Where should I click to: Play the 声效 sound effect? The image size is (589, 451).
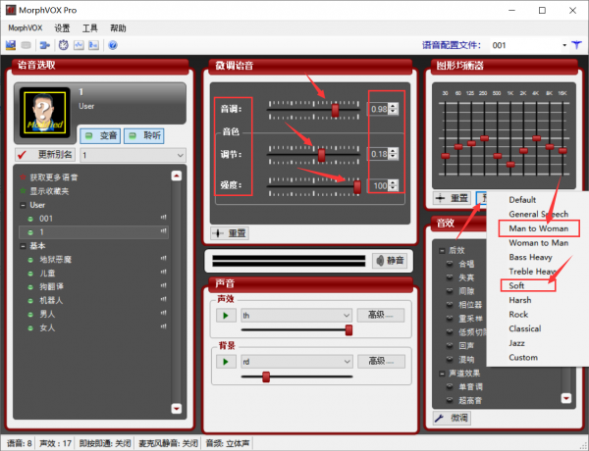226,316
